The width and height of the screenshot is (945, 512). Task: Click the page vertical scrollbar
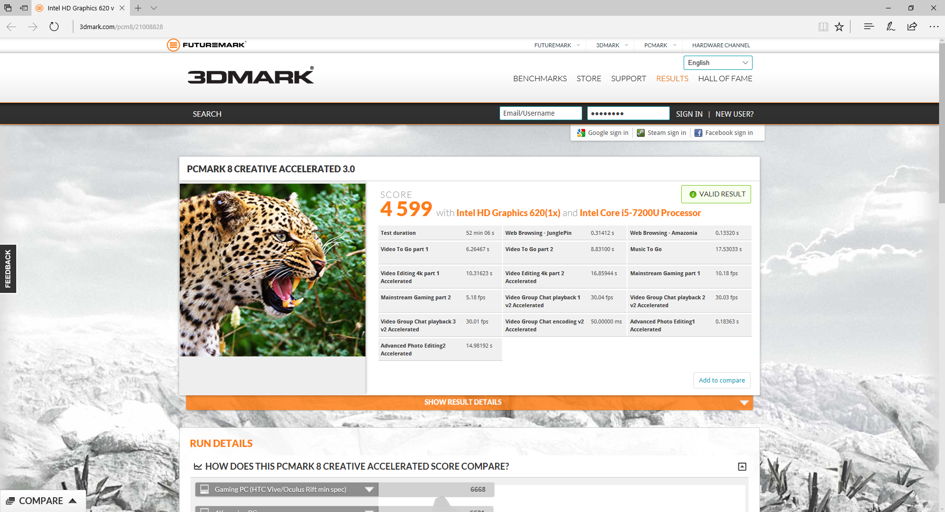(x=942, y=123)
